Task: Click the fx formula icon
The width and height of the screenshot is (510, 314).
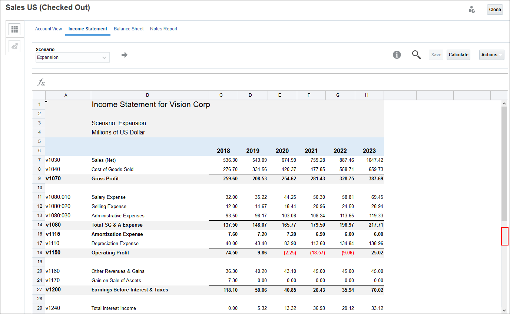Action: point(41,82)
